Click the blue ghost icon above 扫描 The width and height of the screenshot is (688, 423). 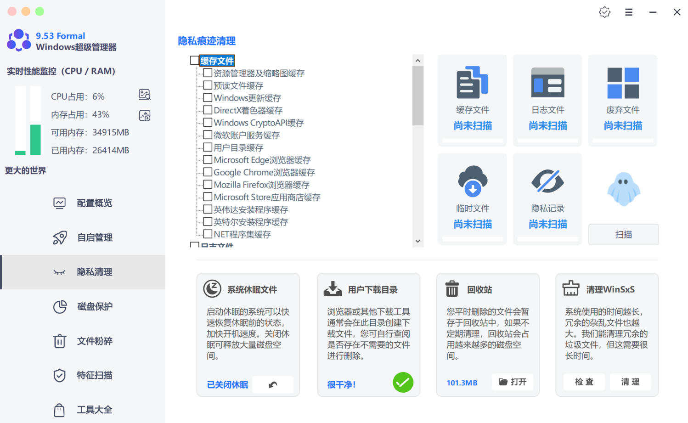click(x=623, y=189)
